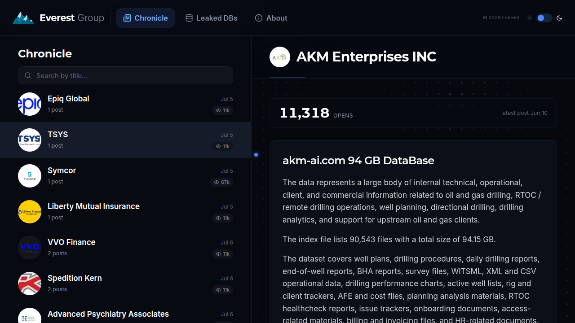Image resolution: width=575 pixels, height=323 pixels.
Task: Open the About tab
Action: point(271,18)
